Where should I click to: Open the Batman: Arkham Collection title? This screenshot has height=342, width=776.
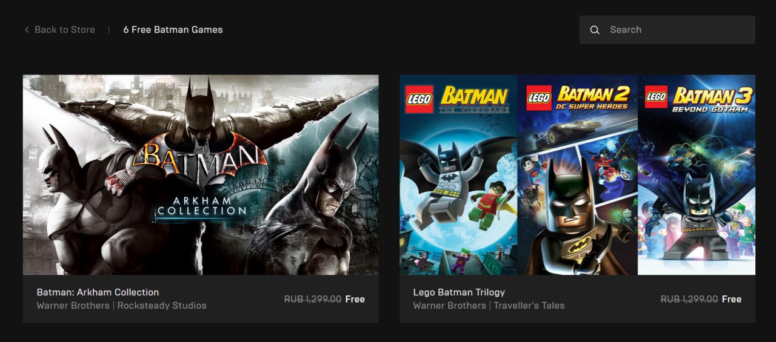coord(98,292)
